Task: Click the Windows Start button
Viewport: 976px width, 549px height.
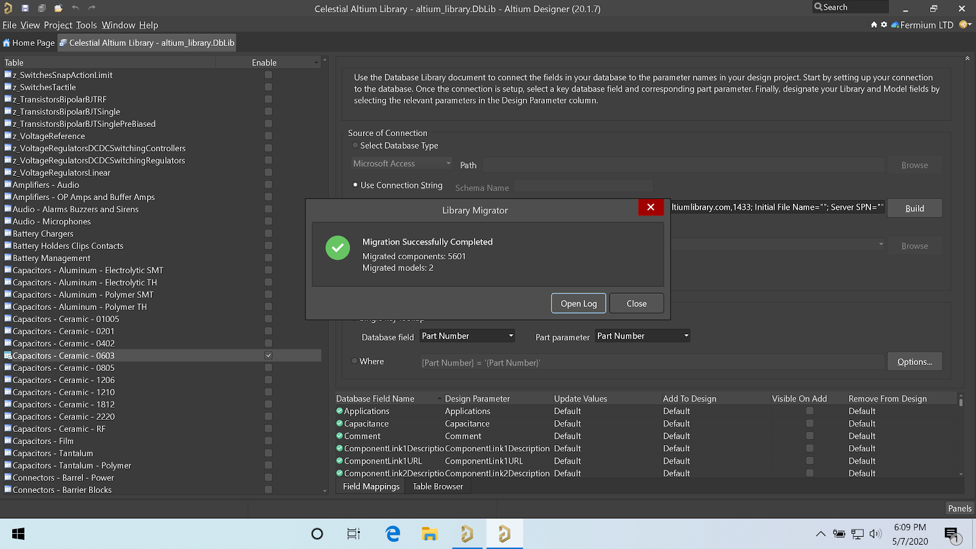Action: (x=18, y=534)
